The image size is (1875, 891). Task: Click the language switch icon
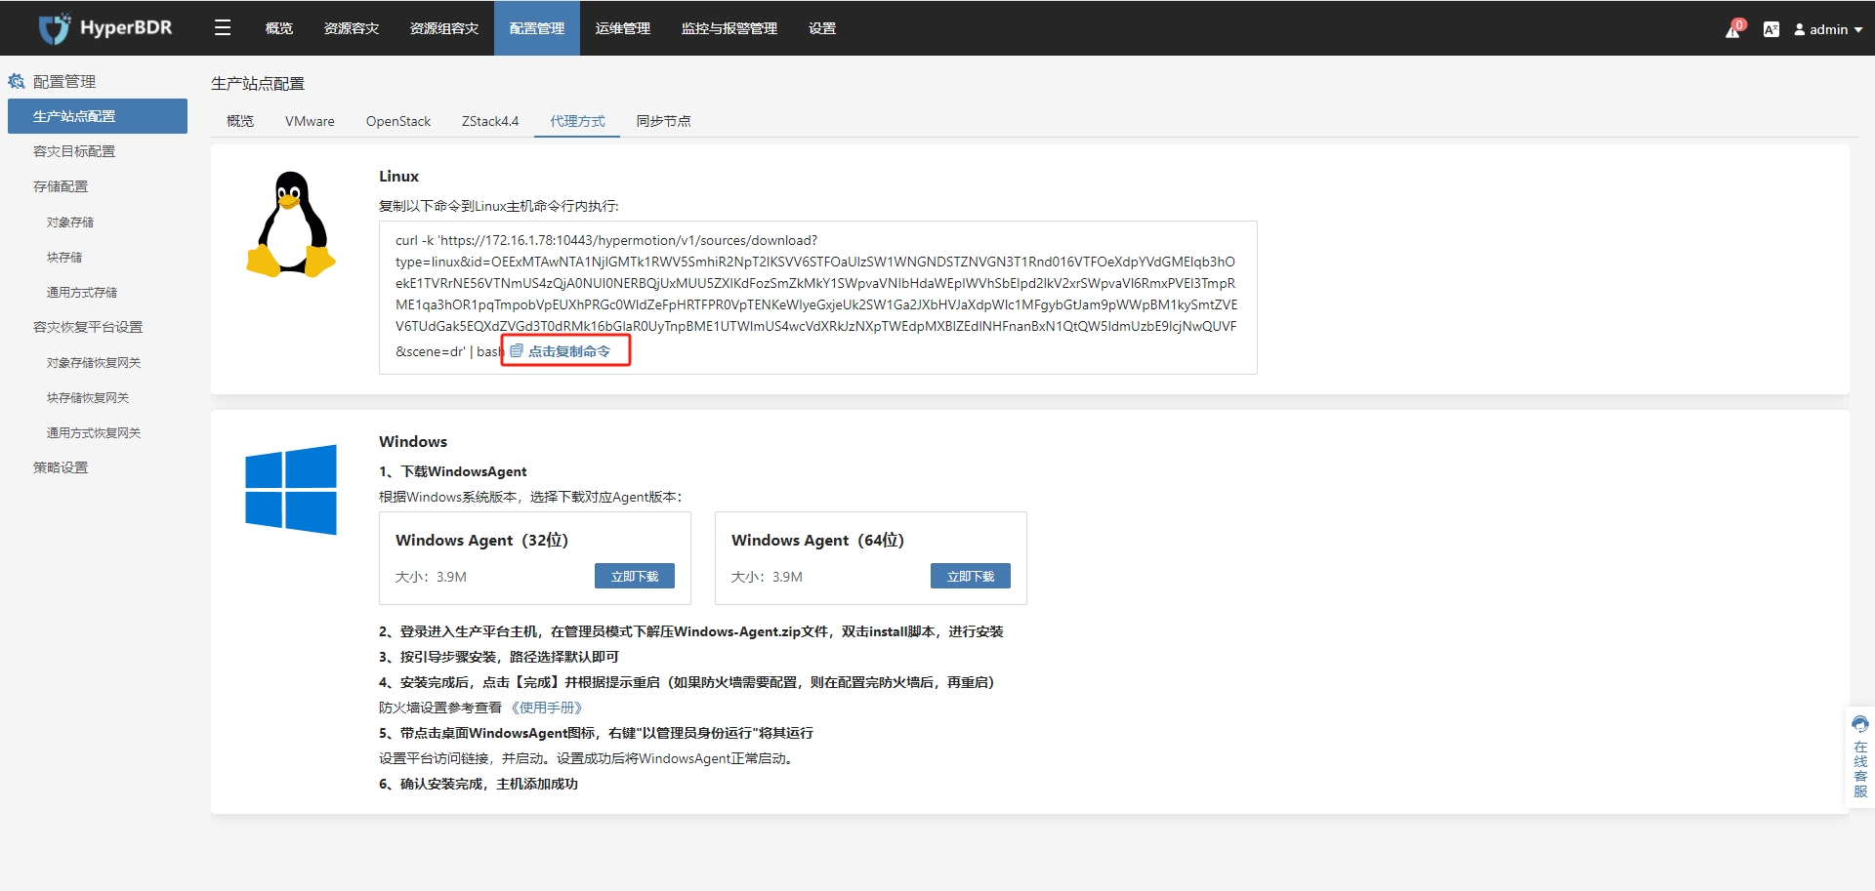[1771, 29]
